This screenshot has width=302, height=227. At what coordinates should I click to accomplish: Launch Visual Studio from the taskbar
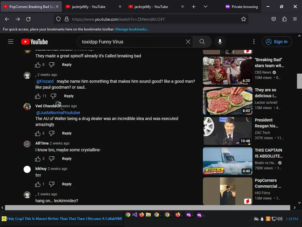[x=134, y=215]
